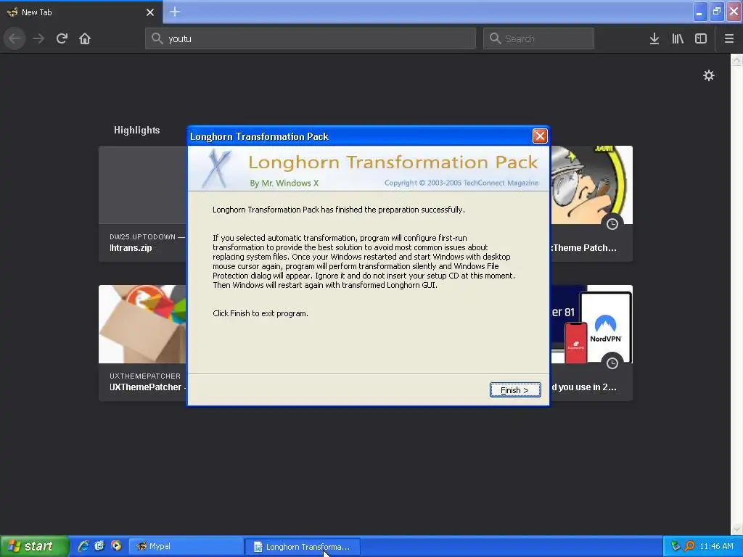743x557 pixels.
Task: Click the clock icon on NordVPN card
Action: (x=612, y=363)
